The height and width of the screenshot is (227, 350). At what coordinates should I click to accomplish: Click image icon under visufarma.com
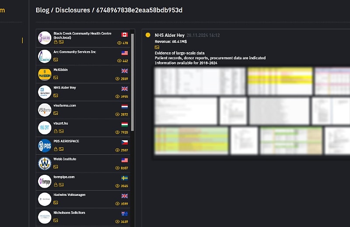56,113
